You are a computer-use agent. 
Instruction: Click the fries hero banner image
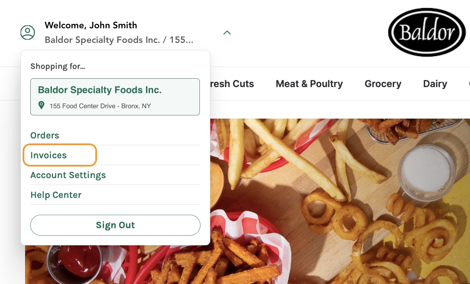coord(326,195)
